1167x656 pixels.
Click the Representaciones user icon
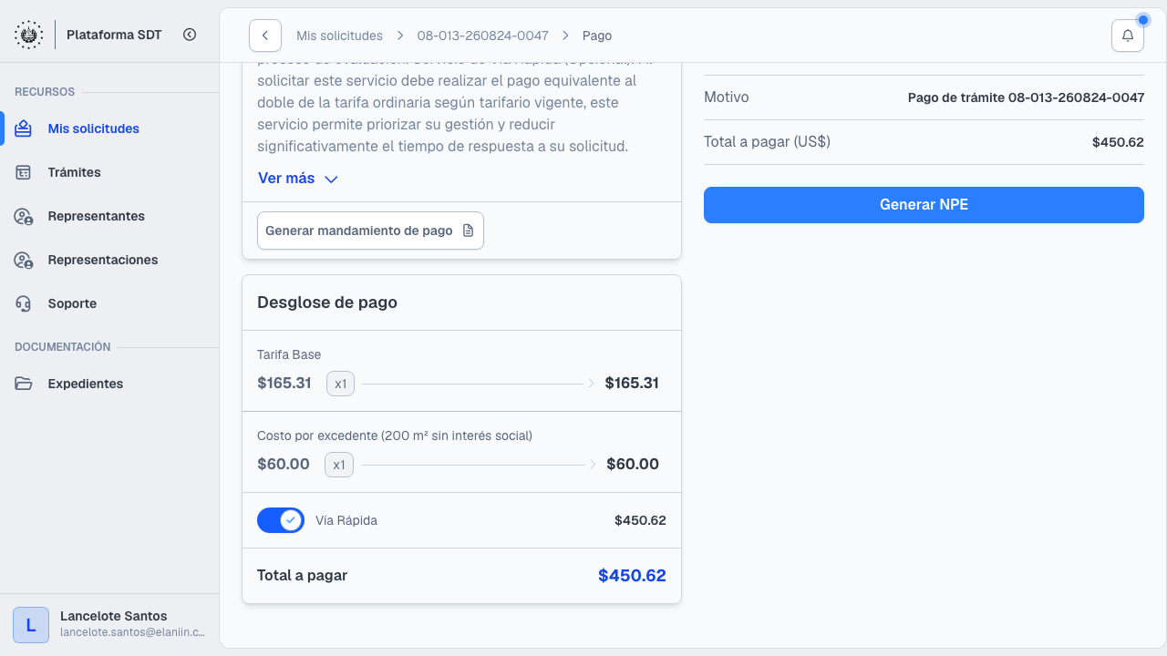[24, 260]
